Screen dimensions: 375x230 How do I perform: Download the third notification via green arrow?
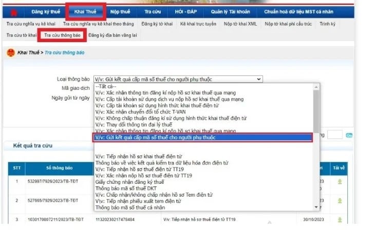pyautogui.click(x=340, y=220)
